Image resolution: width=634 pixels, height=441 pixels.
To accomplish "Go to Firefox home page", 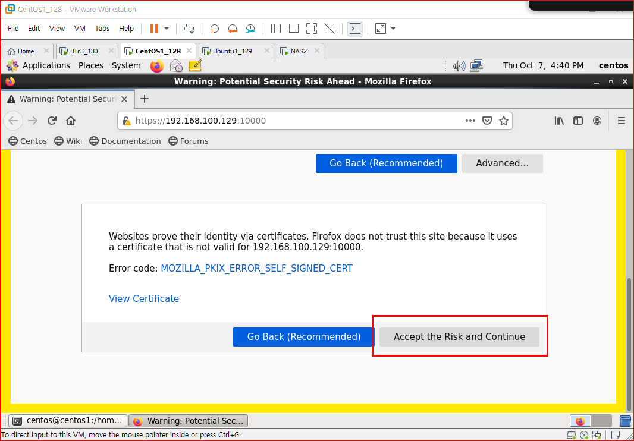I will (x=71, y=121).
